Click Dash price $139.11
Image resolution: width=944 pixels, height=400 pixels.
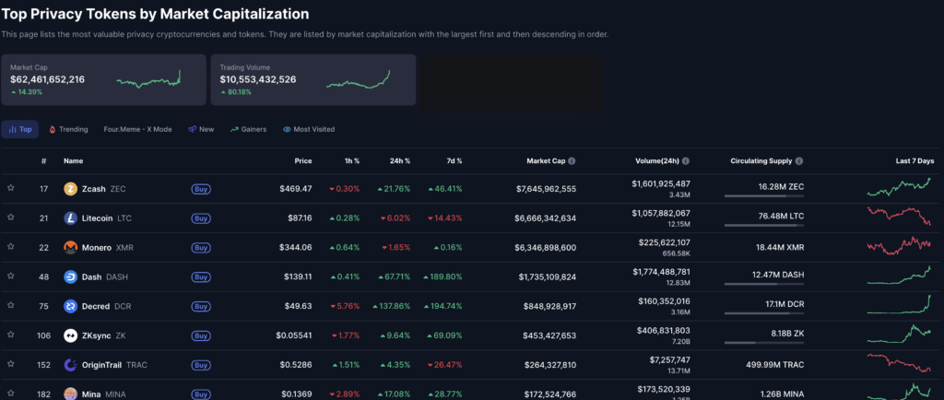coord(298,276)
